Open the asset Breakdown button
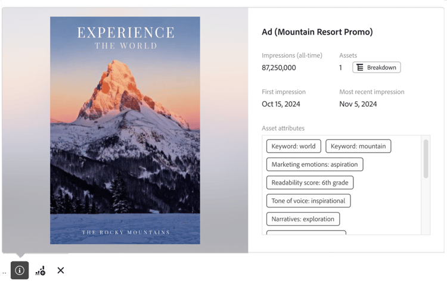 (x=376, y=67)
